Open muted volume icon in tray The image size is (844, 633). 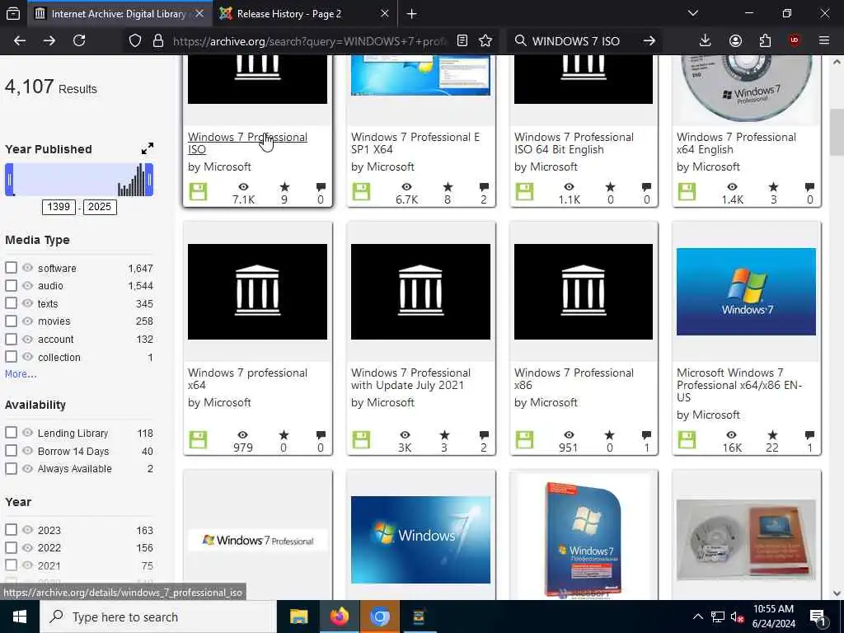coord(737,617)
